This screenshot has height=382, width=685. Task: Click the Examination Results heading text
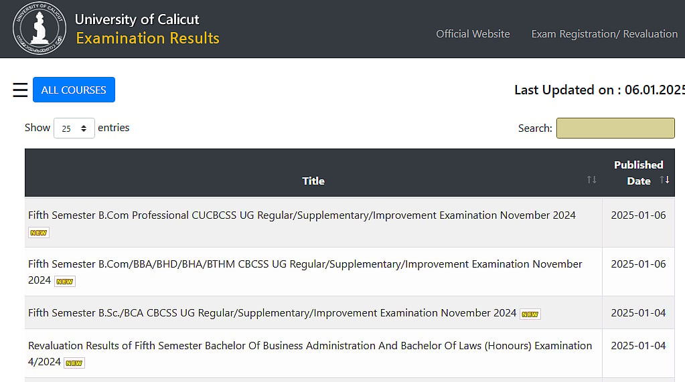pos(147,38)
